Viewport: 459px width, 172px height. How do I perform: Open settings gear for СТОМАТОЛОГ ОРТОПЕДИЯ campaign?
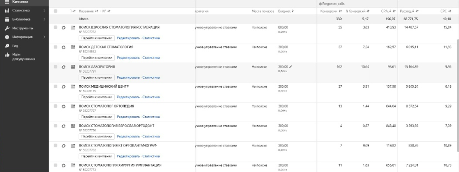pyautogui.click(x=64, y=106)
